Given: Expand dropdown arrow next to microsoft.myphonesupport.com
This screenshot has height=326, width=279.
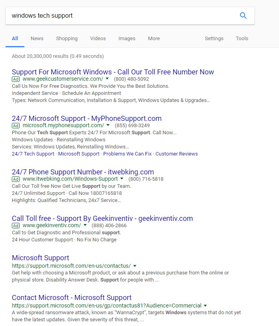Looking at the screenshot, I should [x=108, y=125].
